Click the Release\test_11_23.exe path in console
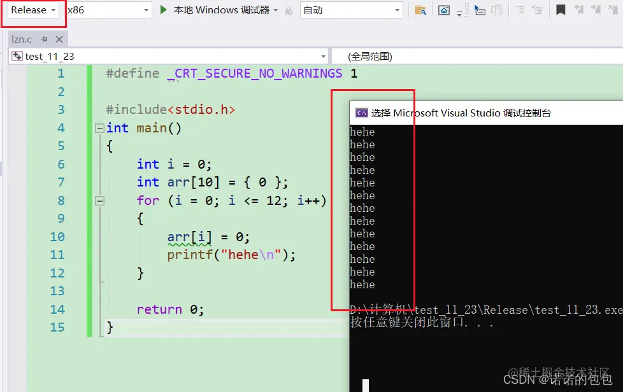 click(x=553, y=310)
